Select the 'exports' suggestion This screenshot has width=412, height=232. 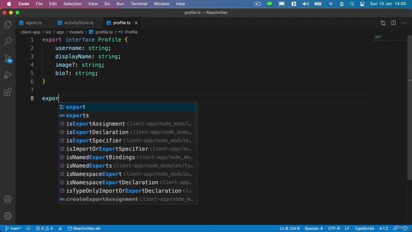click(x=128, y=115)
